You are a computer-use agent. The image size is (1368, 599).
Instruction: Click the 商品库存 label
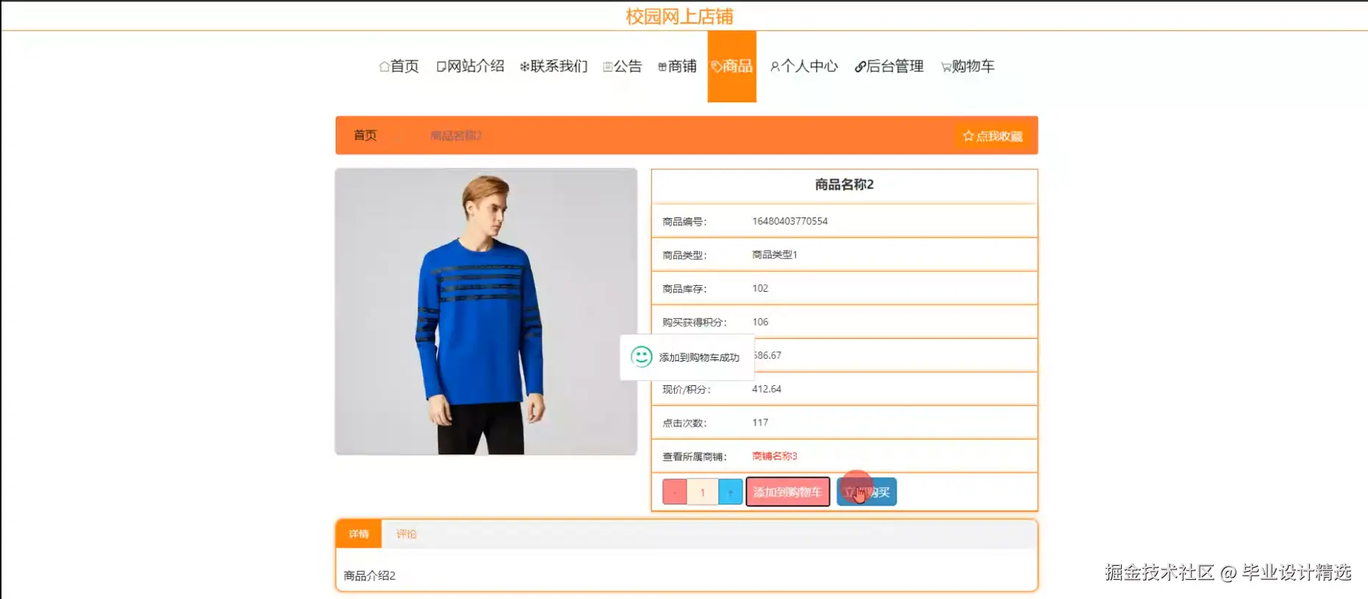point(684,289)
